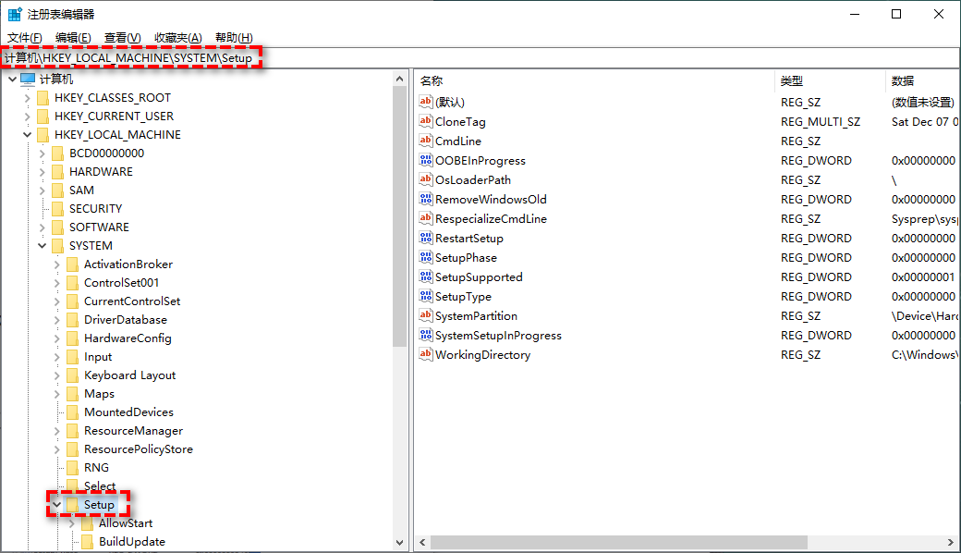
Task: Click the SetupType binary DWORD icon
Action: click(x=426, y=296)
